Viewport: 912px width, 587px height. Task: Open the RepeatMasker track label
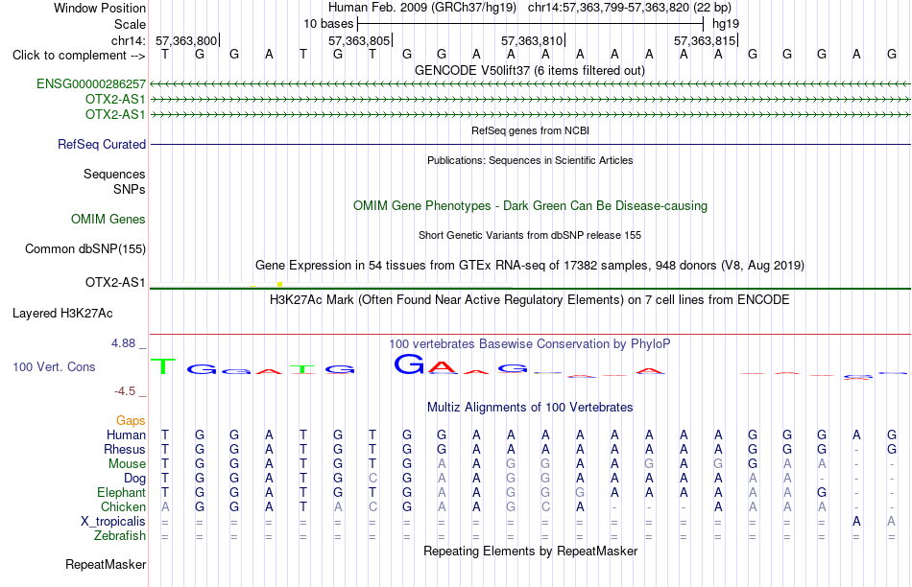pos(106,564)
